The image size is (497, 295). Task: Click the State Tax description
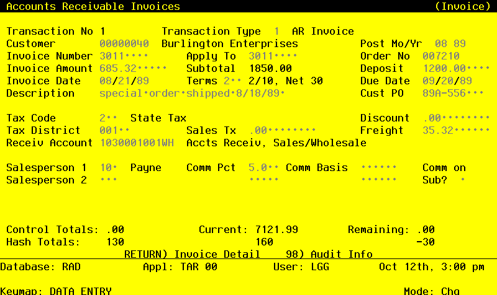(158, 118)
